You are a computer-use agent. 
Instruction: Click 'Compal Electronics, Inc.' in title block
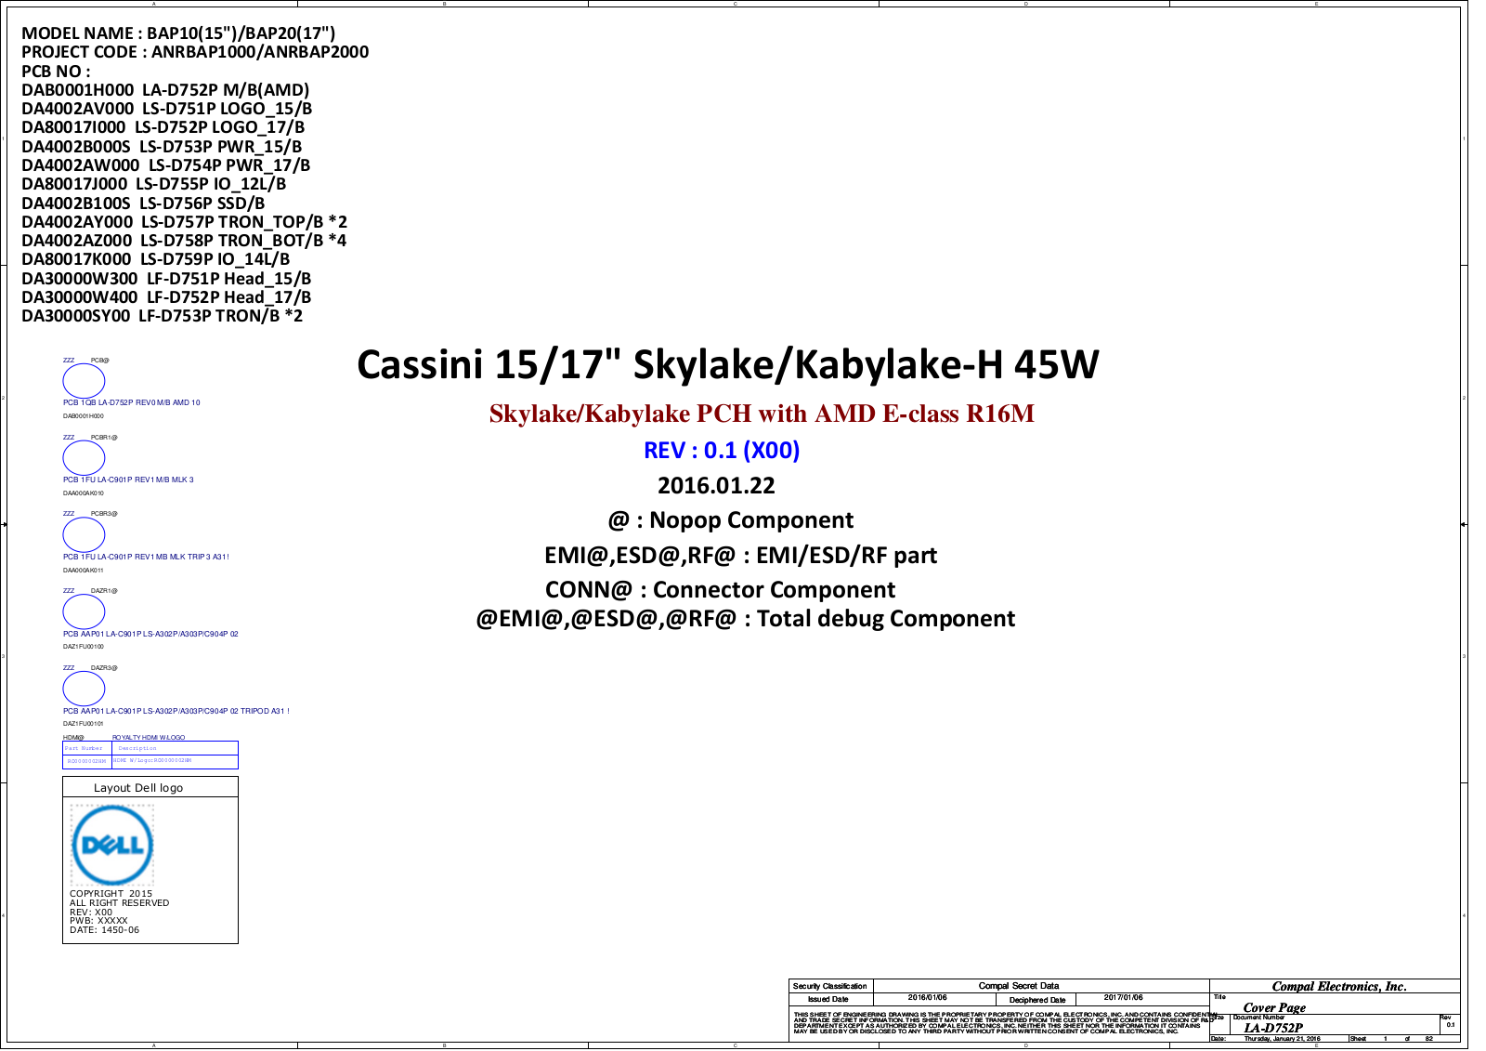(x=1339, y=987)
